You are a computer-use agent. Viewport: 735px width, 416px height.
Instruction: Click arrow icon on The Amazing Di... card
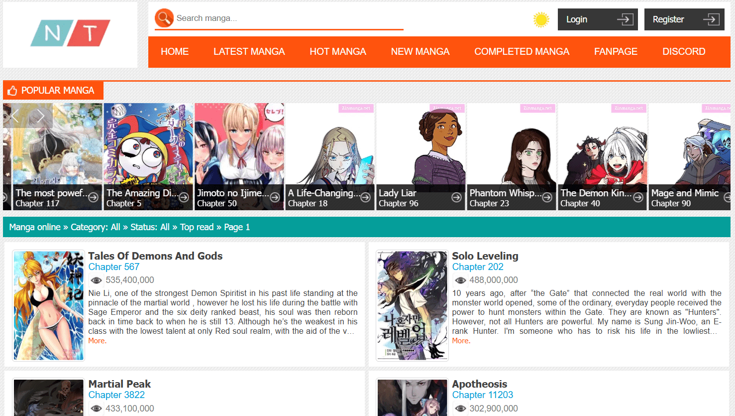click(x=184, y=197)
